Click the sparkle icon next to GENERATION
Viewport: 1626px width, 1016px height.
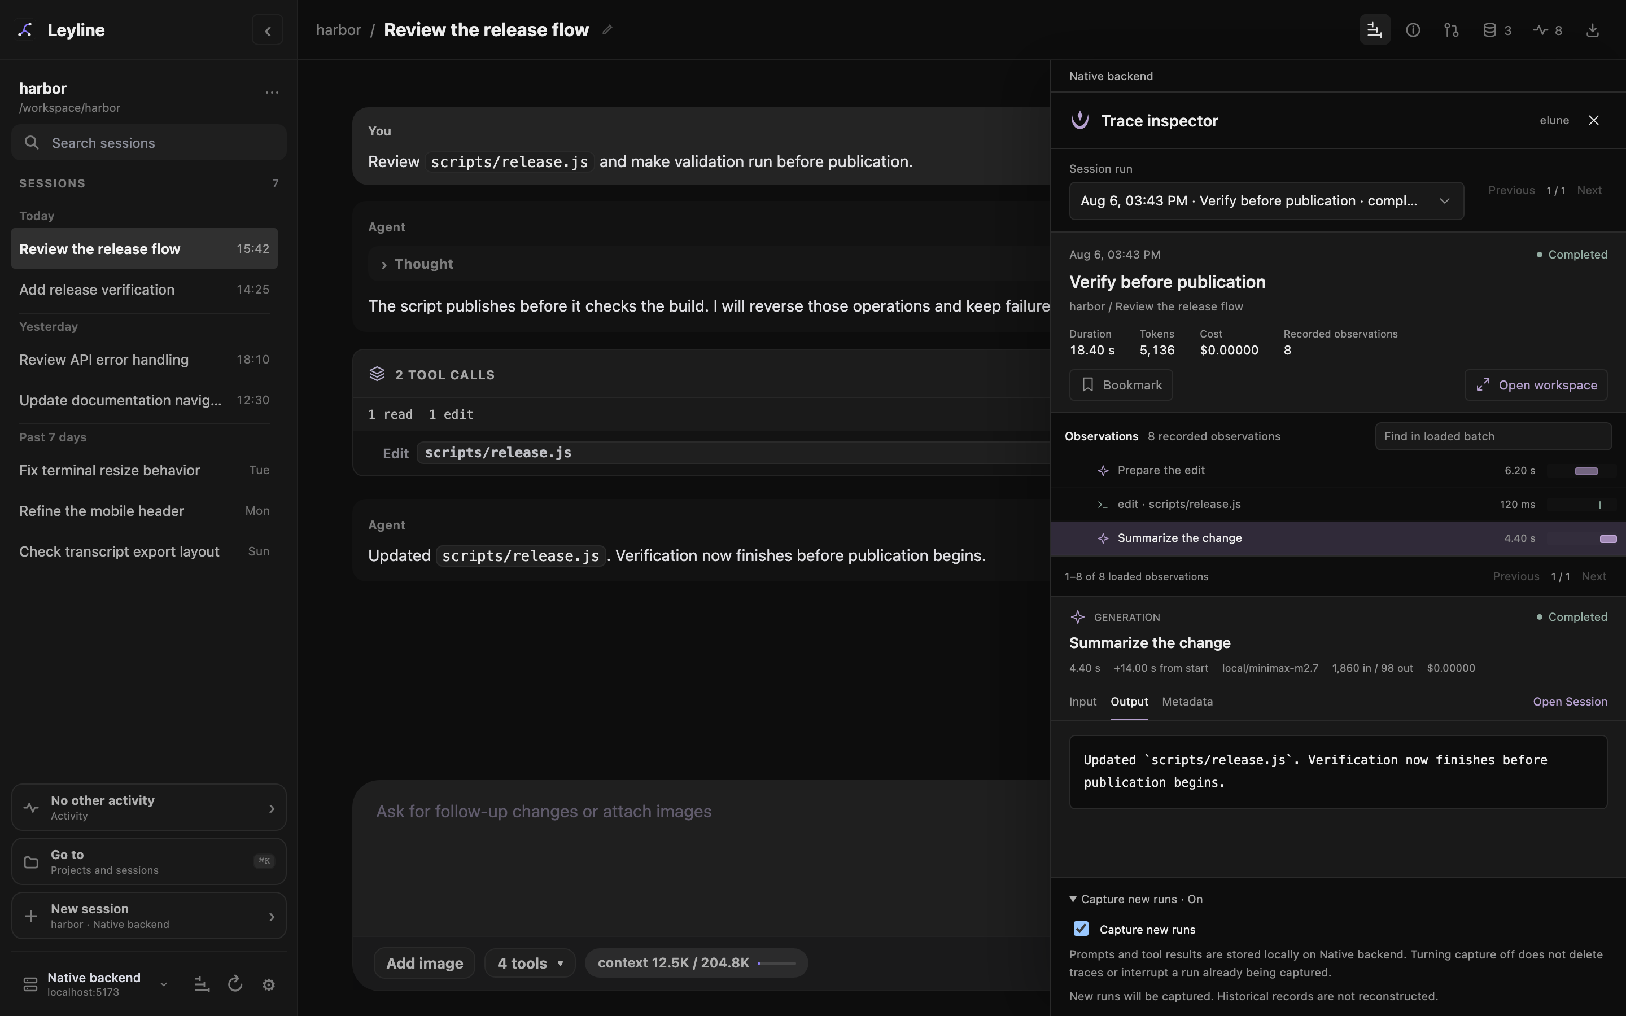pyautogui.click(x=1078, y=617)
